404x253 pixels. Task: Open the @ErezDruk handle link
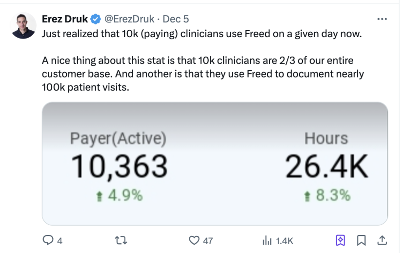[129, 19]
